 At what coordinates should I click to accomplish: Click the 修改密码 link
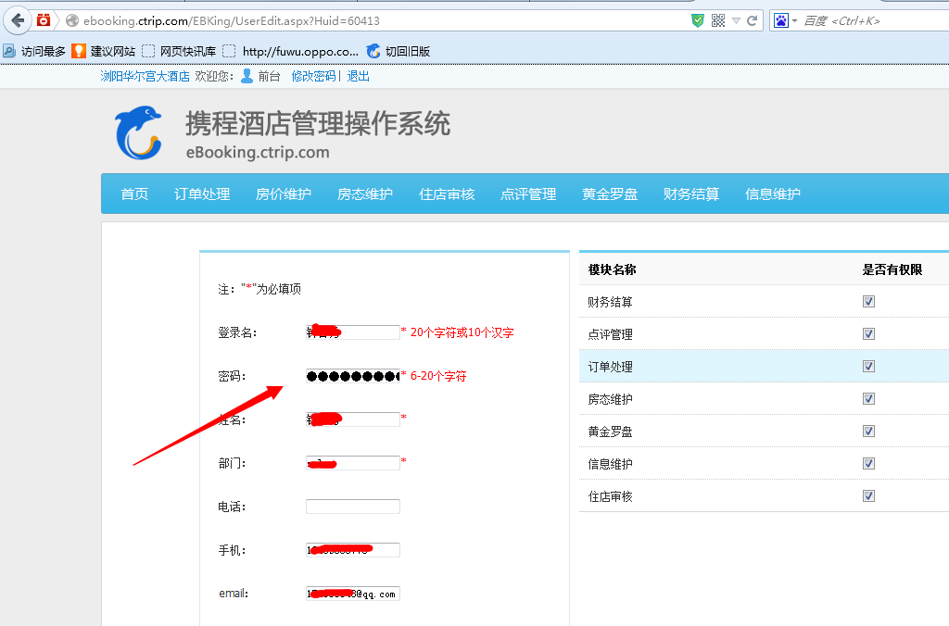313,76
